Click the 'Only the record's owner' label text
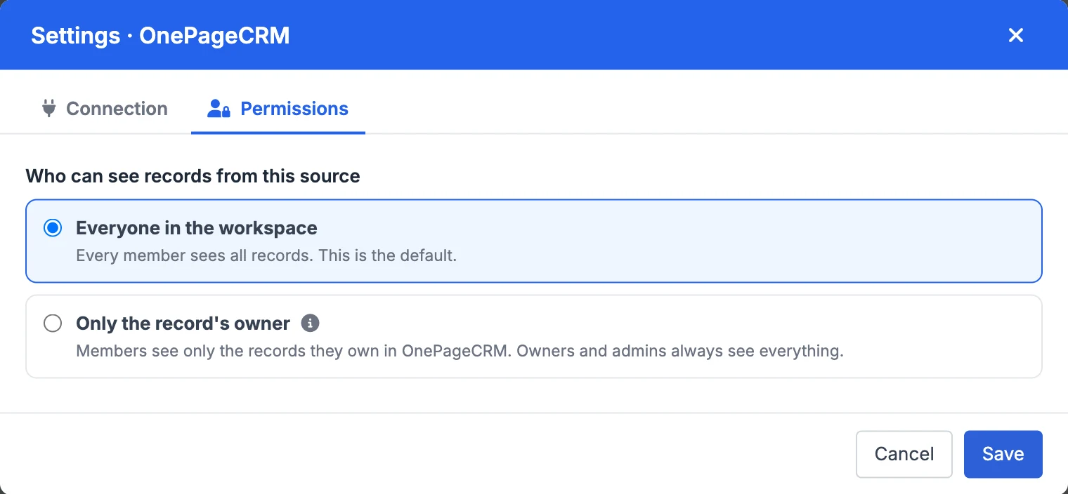 183,323
